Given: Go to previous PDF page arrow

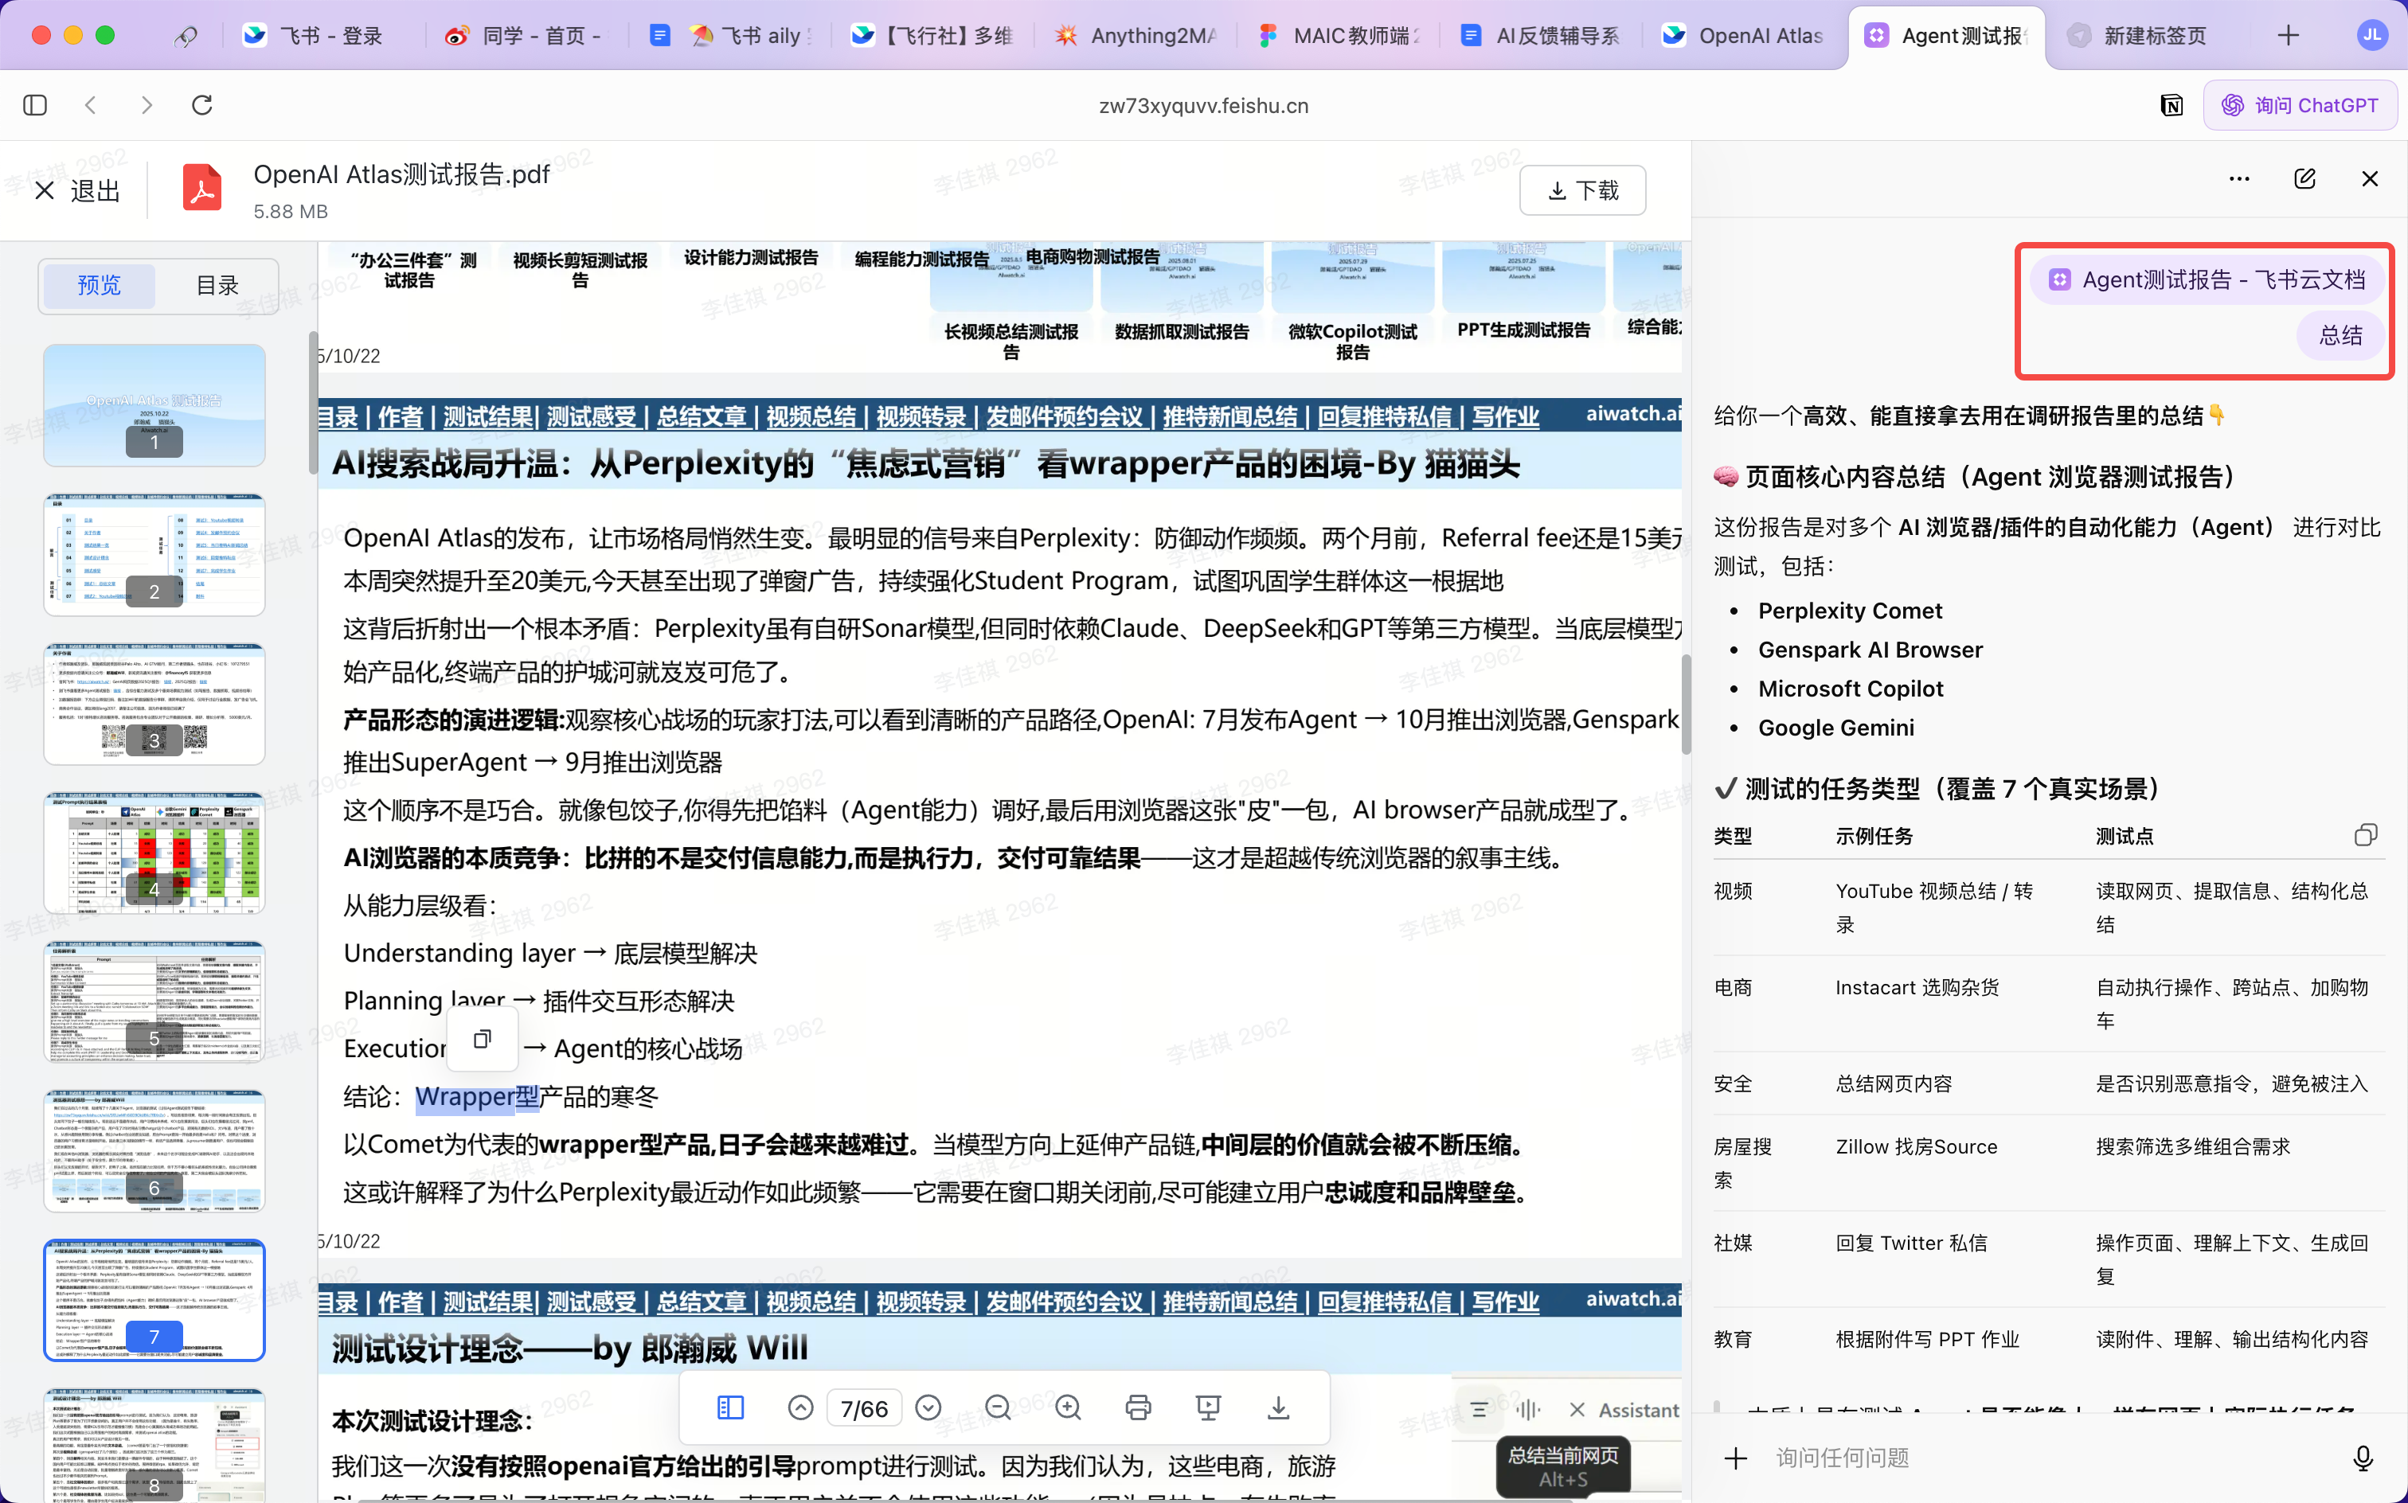Looking at the screenshot, I should (800, 1407).
